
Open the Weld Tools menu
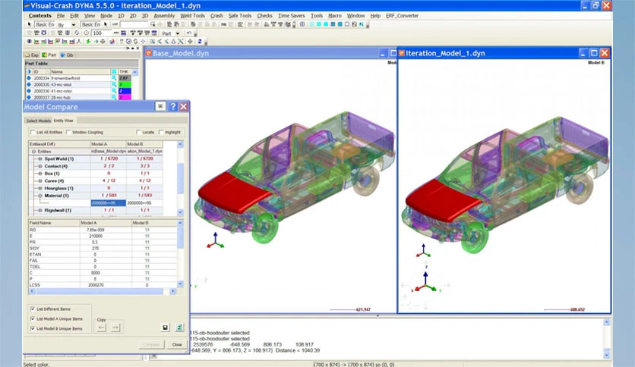(192, 15)
